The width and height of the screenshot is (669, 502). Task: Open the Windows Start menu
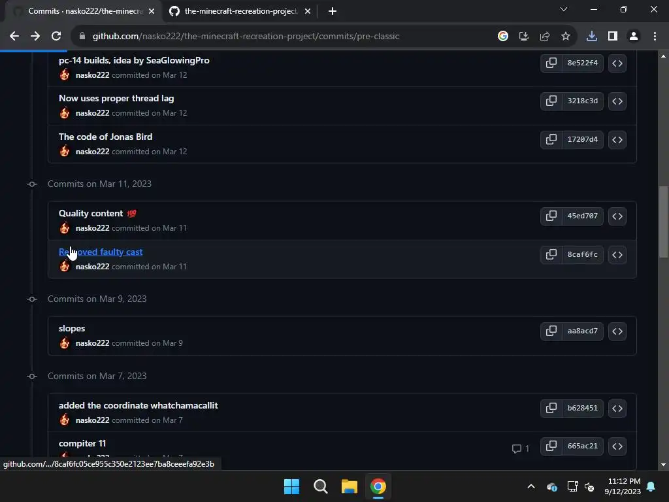[x=292, y=486]
